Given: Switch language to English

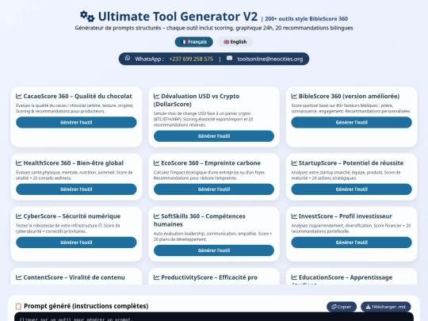Looking at the screenshot, I should click(235, 42).
